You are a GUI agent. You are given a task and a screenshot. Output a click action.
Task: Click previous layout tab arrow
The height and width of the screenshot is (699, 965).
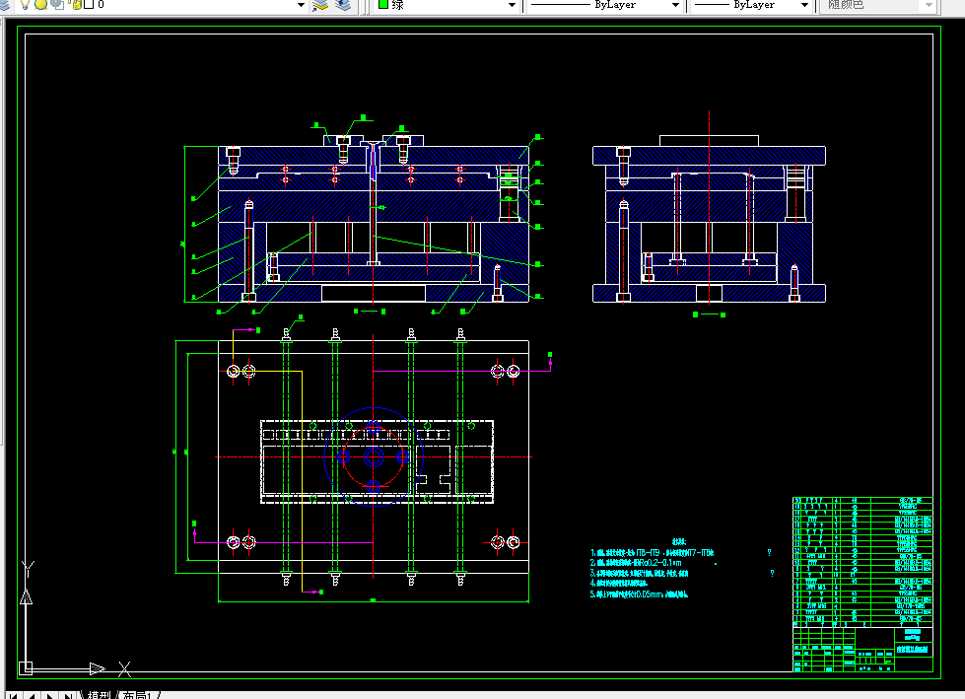point(31,695)
